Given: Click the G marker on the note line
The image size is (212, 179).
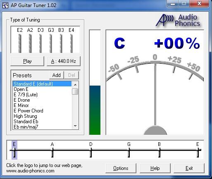Looking at the screenshot, I should (x=129, y=150).
